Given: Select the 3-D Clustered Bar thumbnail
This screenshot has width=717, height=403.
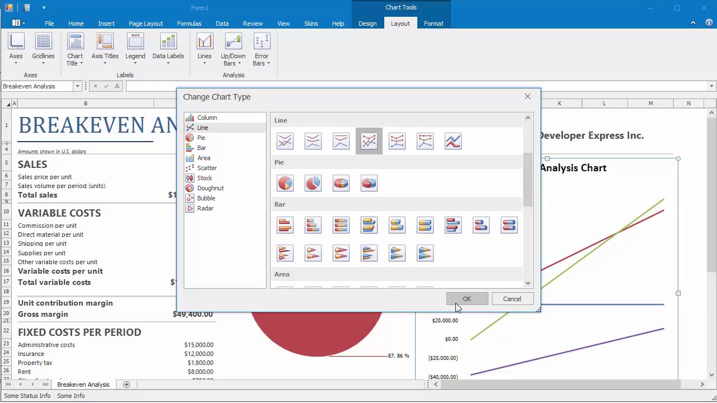Looking at the screenshot, I should (369, 225).
